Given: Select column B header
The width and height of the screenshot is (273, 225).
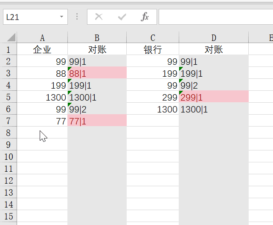Looking at the screenshot, I should pos(97,37).
